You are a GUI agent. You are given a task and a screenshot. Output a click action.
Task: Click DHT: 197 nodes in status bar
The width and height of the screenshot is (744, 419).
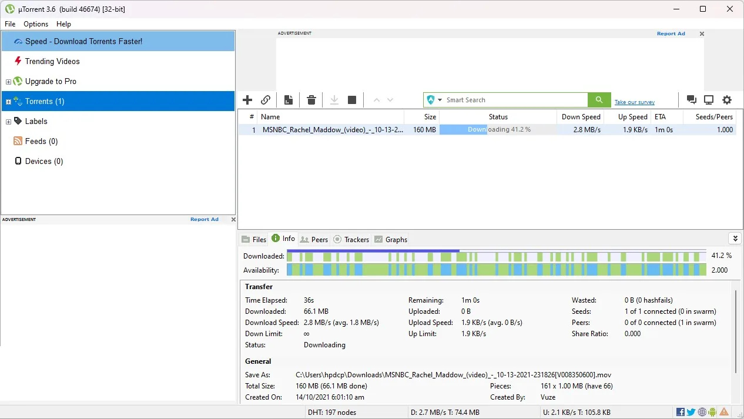[x=332, y=413]
